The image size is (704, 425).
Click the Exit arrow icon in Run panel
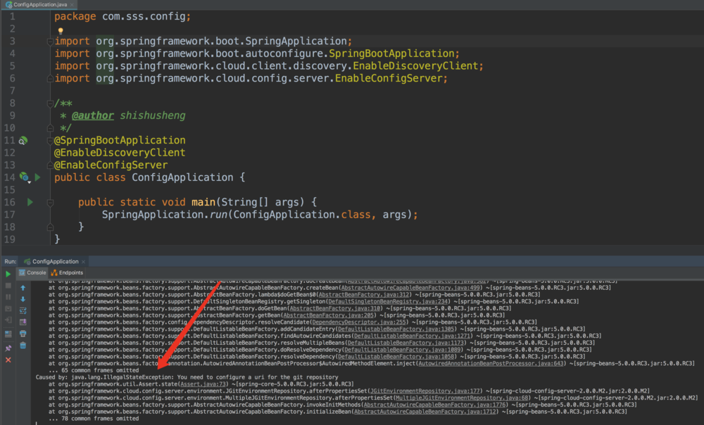click(8, 320)
